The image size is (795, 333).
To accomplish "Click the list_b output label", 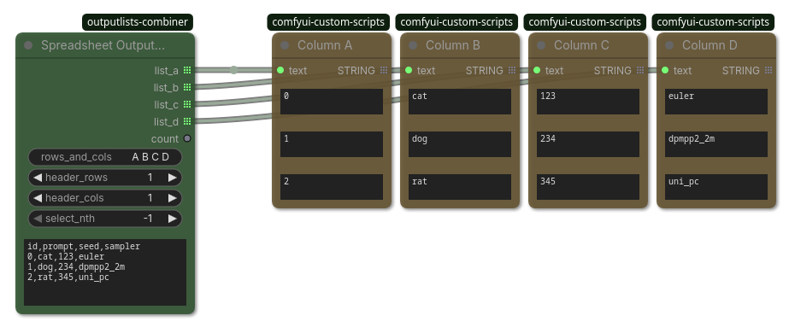I will point(167,88).
